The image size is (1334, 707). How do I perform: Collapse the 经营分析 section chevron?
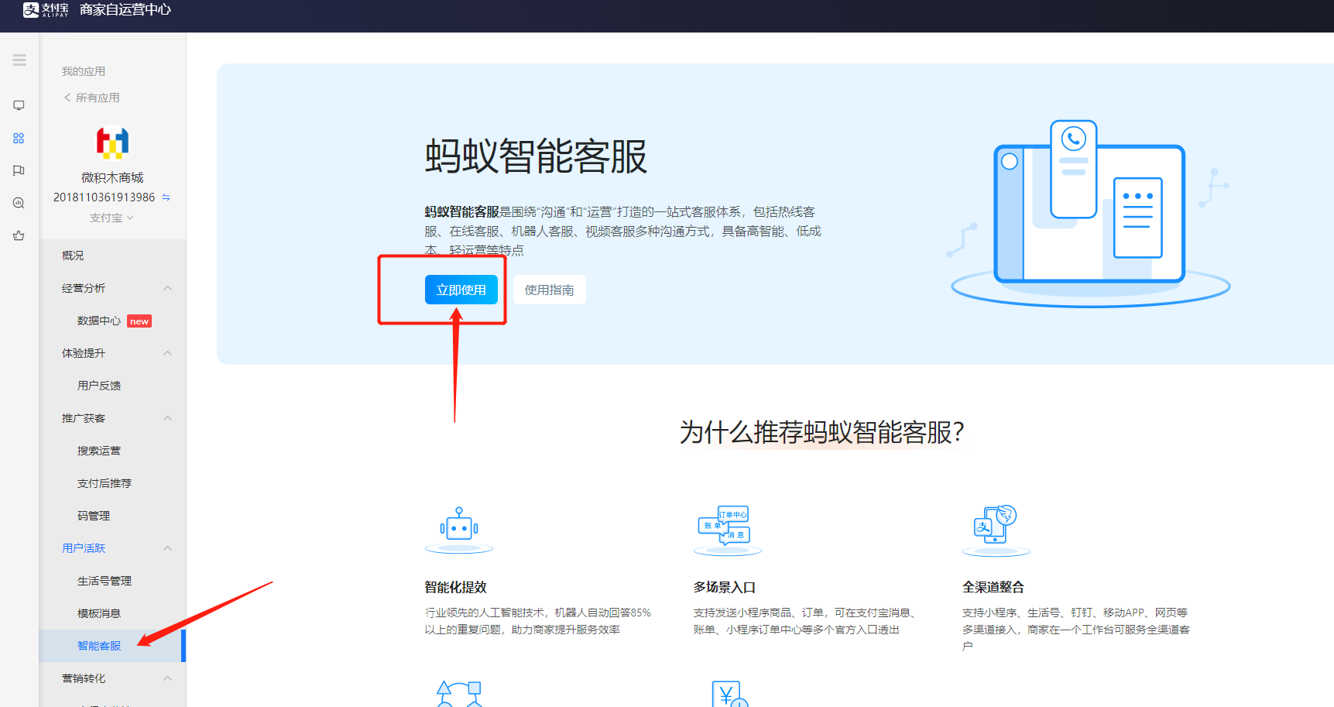pos(168,288)
